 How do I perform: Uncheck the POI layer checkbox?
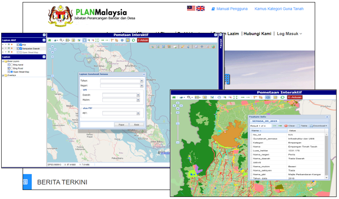point(21,45)
